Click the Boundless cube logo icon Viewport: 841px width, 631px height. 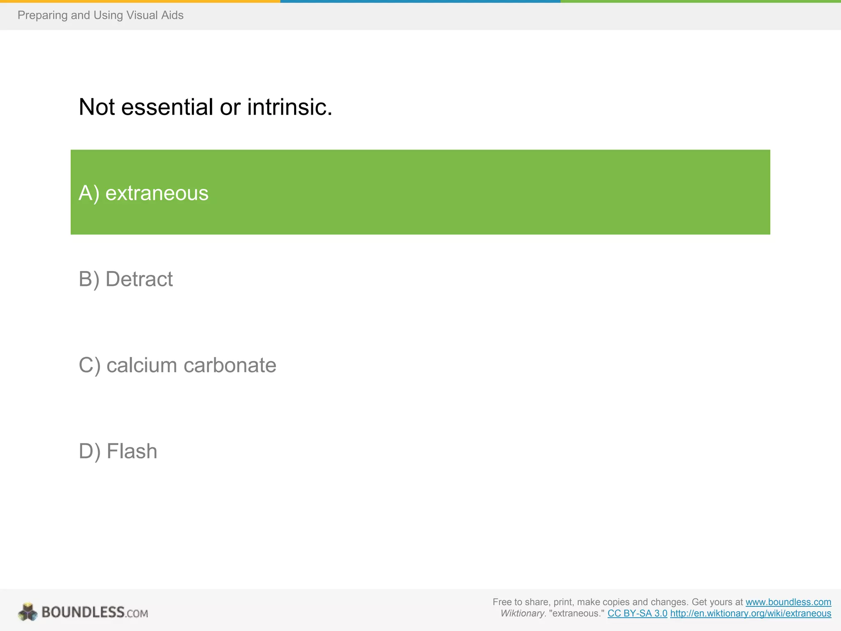coord(28,612)
